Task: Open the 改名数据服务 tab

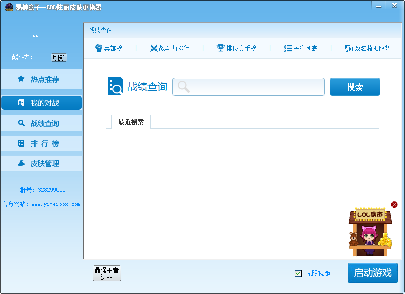Action: coord(368,48)
